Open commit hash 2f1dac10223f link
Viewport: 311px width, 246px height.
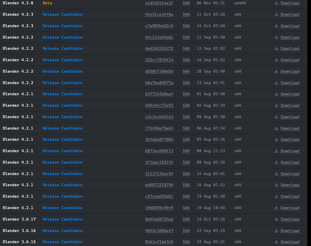pyautogui.click(x=159, y=162)
